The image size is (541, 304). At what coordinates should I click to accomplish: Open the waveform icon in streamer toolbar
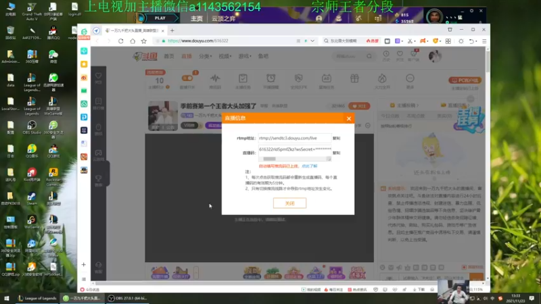[215, 78]
